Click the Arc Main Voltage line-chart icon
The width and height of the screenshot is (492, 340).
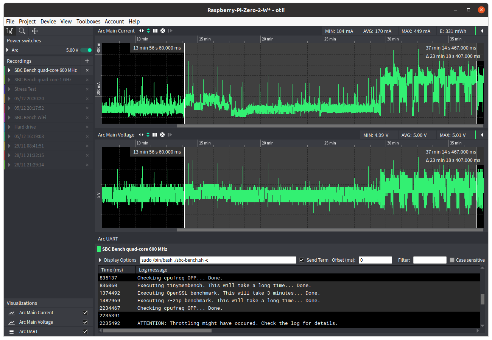point(12,322)
